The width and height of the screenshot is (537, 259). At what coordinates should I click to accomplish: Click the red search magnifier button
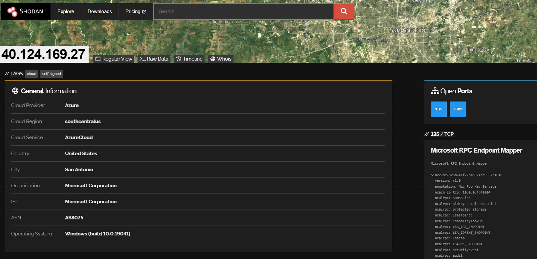pyautogui.click(x=344, y=11)
